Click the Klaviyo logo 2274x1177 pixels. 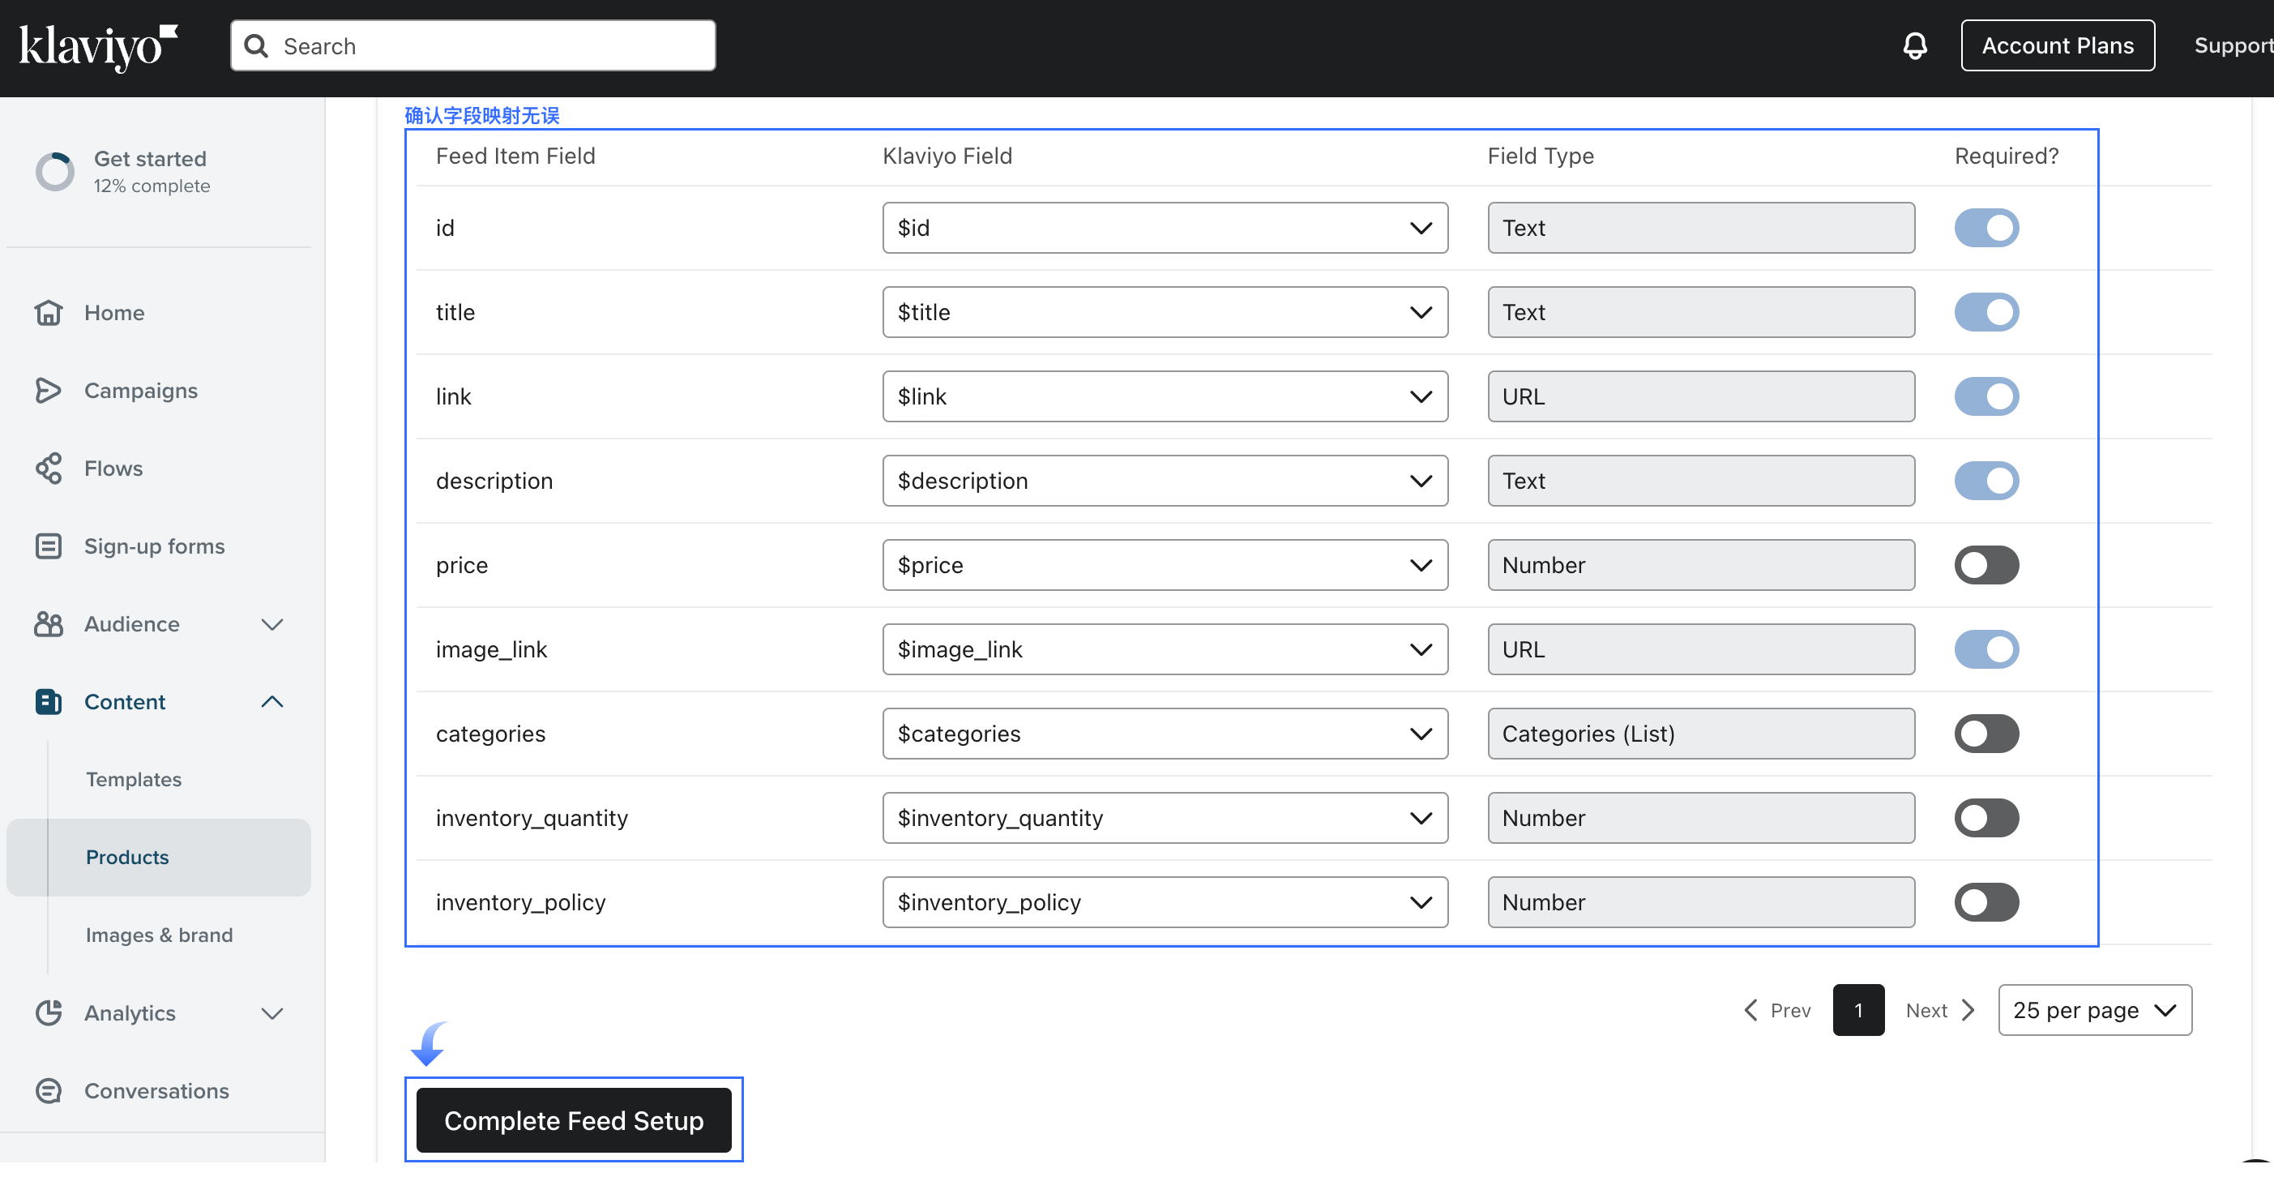pos(98,46)
